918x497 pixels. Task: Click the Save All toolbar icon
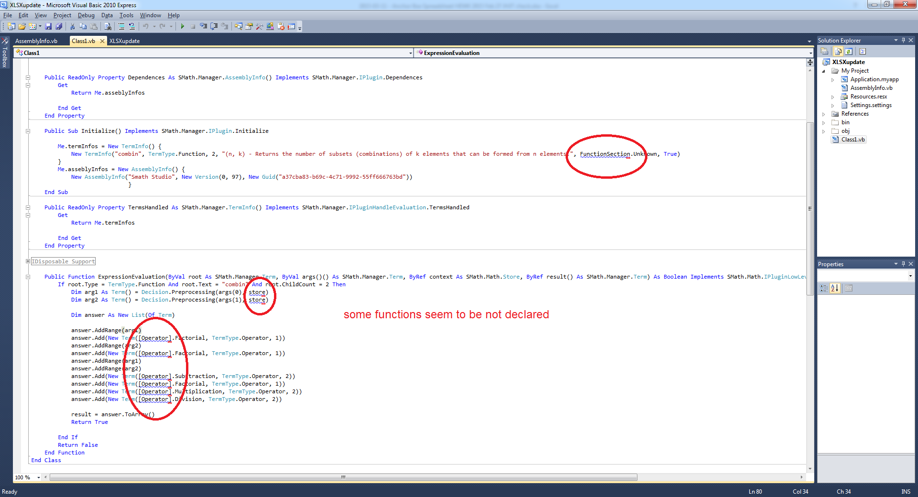(x=59, y=27)
